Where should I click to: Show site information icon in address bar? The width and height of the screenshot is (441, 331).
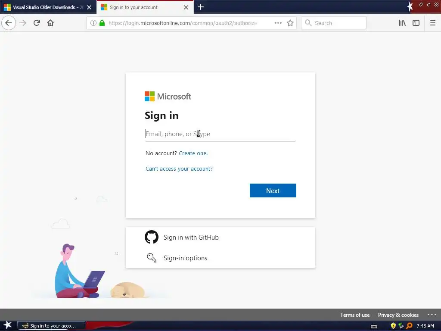(93, 23)
